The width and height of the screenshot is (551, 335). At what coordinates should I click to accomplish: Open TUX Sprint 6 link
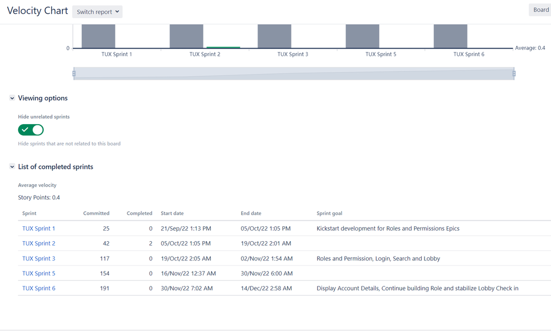(x=39, y=288)
